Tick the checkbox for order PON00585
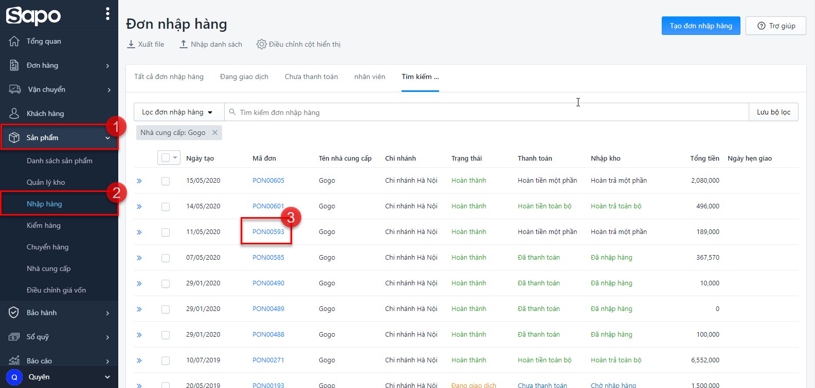 (x=166, y=258)
